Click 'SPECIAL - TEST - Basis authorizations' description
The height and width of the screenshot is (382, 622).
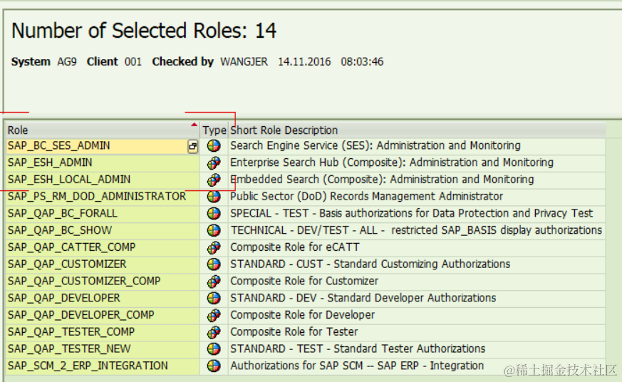[x=411, y=213]
